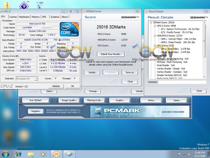The width and height of the screenshot is (210, 158).
Task: Select the CPU tab in CPU-Z
Action: pyautogui.click(x=3, y=17)
